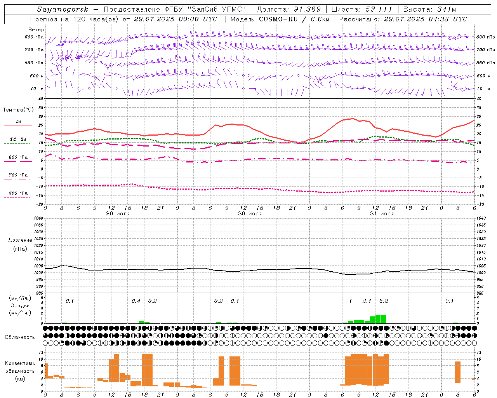Click the "Sayanogorsk" station title
Screen dimensions: 497x398
pos(62,9)
